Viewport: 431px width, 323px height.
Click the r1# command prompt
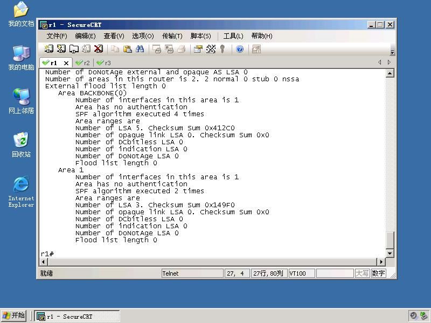point(47,254)
